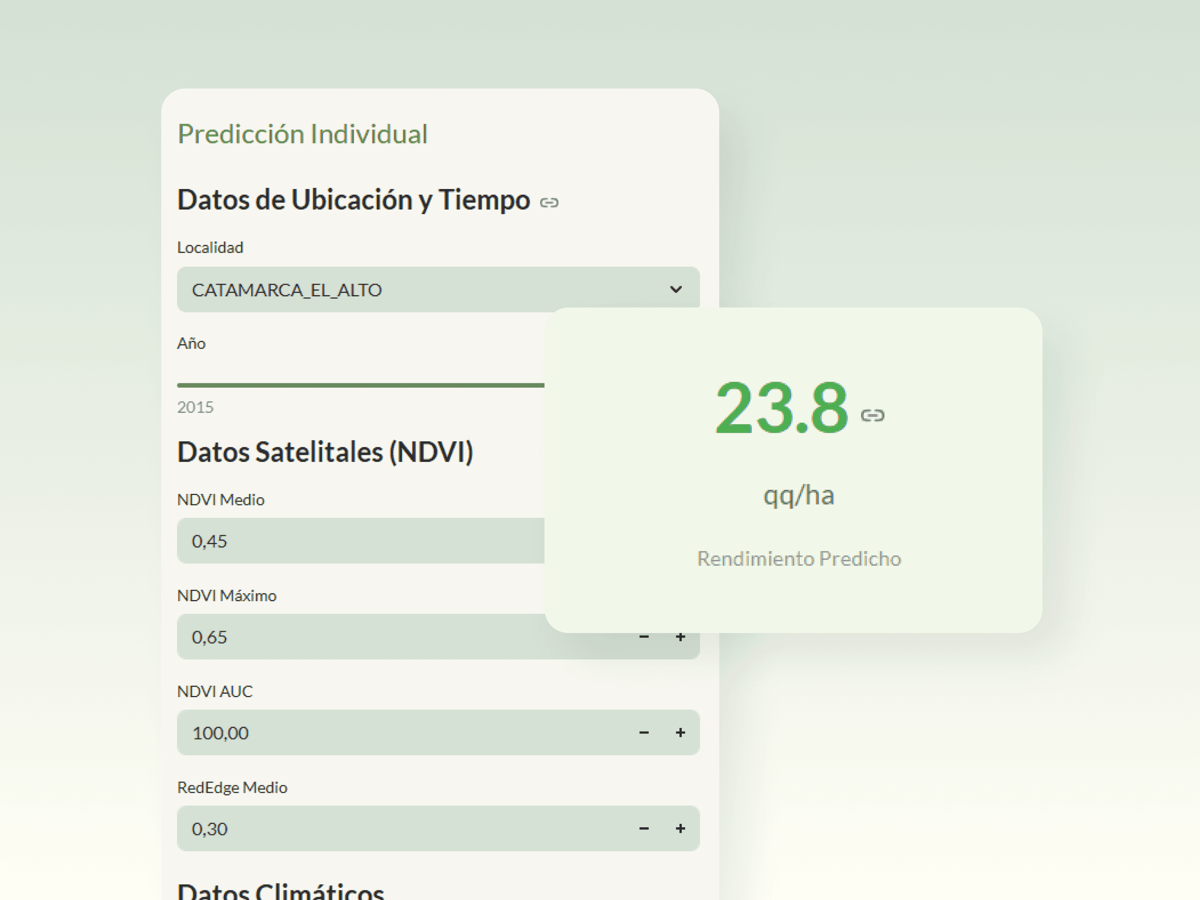Screen dimensions: 1200x900
Task: Click the Rendimiento Predicho caption
Action: [798, 558]
